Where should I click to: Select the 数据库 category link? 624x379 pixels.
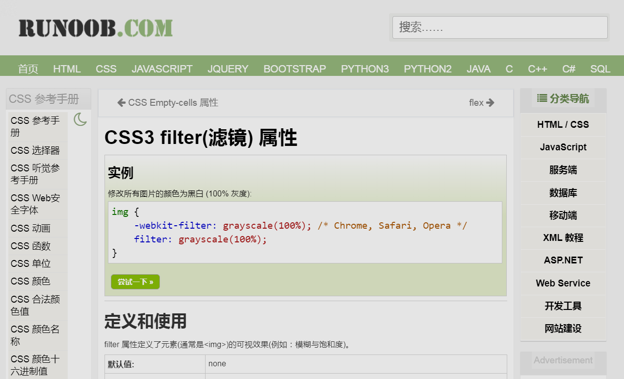[x=563, y=193]
